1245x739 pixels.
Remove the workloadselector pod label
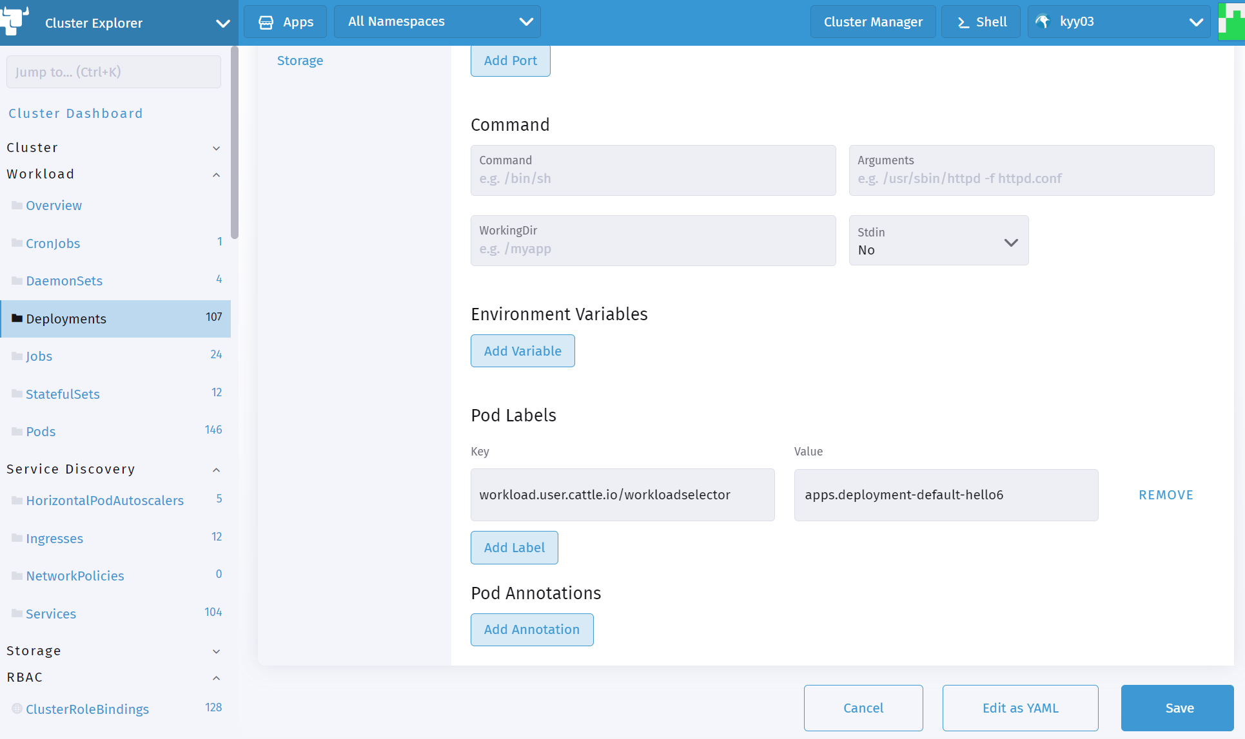pyautogui.click(x=1166, y=495)
